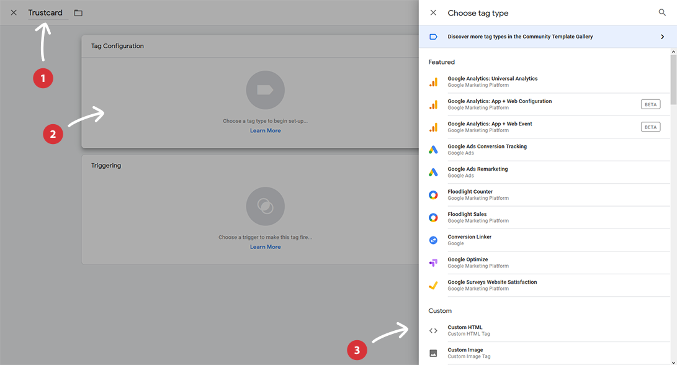677x365 pixels.
Task: Expand the gallery banner chevron arrow
Action: coord(662,37)
